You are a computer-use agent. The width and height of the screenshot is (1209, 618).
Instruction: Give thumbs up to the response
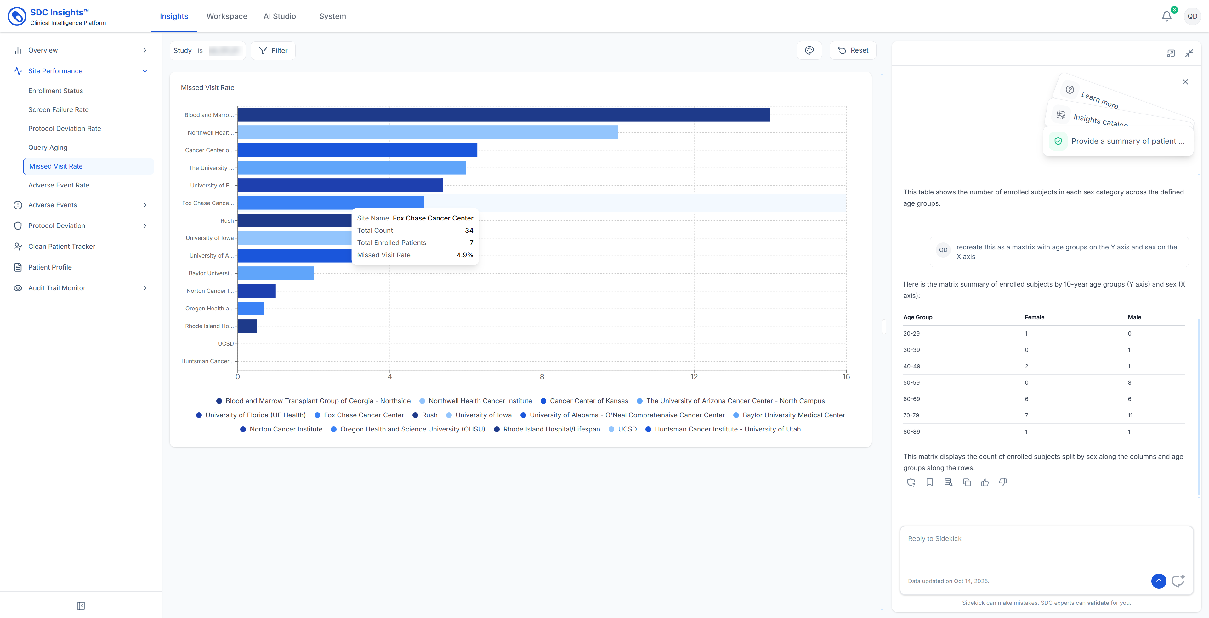point(985,482)
